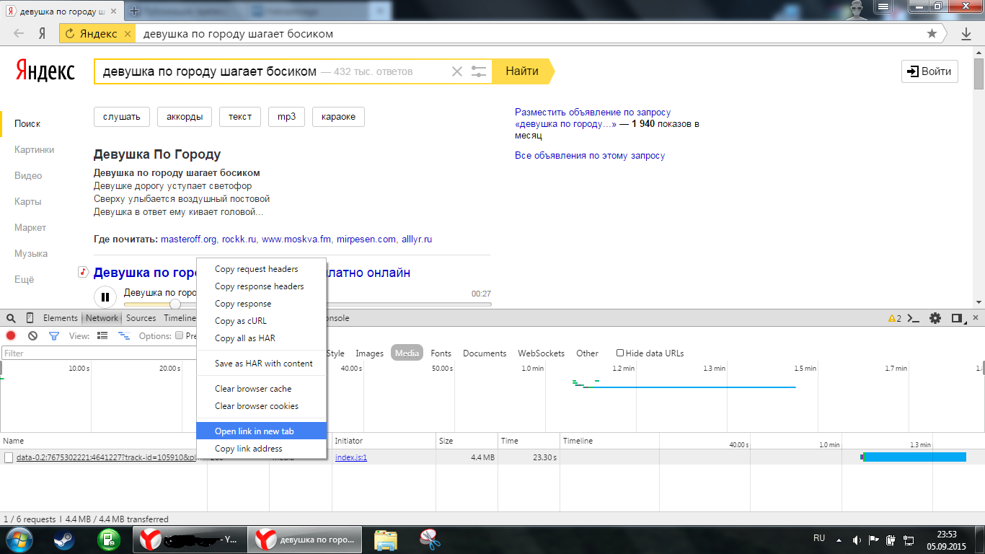This screenshot has height=554, width=985.
Task: Select Copy as cURL
Action: click(261, 321)
